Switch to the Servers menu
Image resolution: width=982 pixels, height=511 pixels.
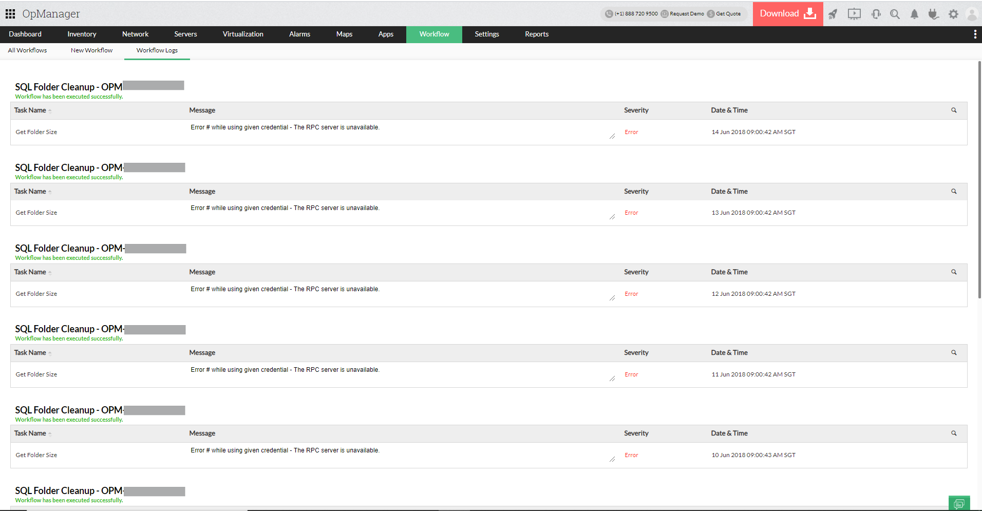(x=185, y=34)
